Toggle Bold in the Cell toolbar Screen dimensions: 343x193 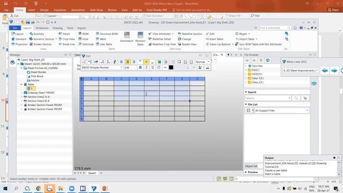[x=140, y=68]
